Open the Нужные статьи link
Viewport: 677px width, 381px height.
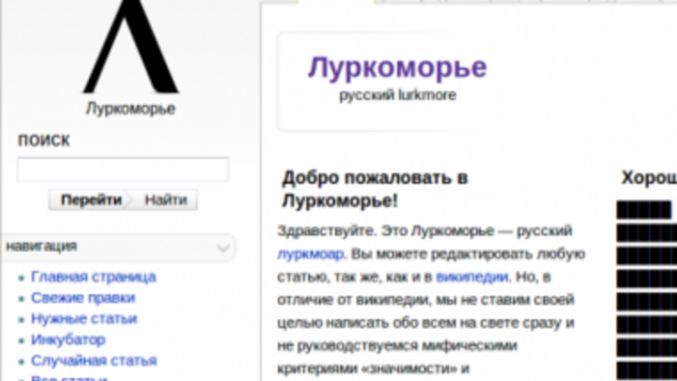[84, 319]
